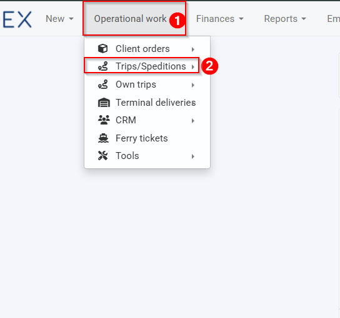The height and width of the screenshot is (318, 340).
Task: Click the Ferry tickets ship icon
Action: pos(103,138)
